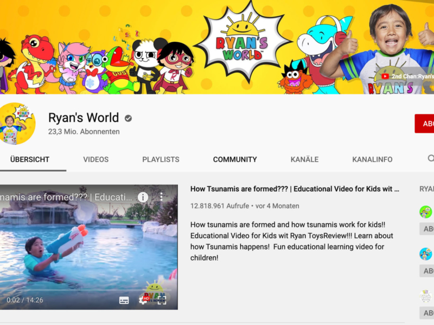Open the VIDEOS tab

point(96,159)
